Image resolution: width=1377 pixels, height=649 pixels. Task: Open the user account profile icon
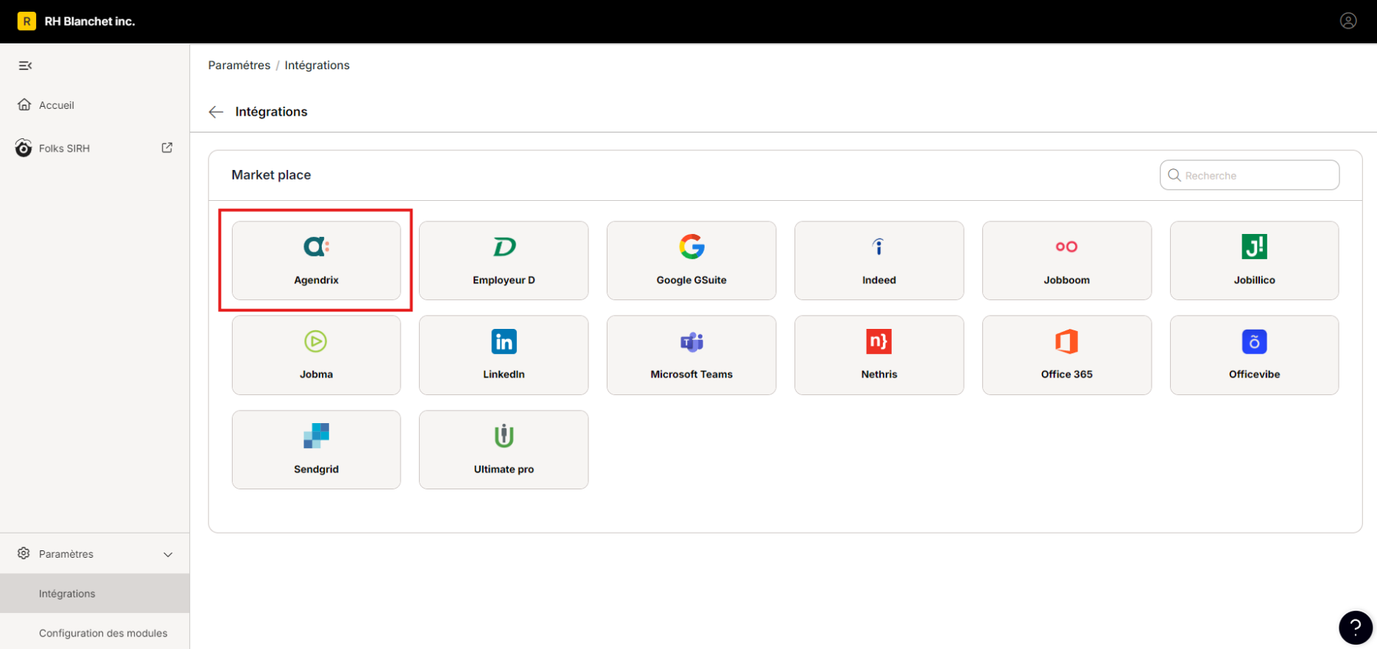tap(1348, 21)
